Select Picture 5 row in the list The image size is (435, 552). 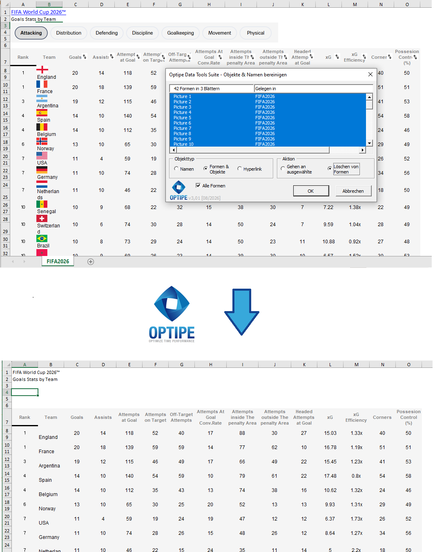pyautogui.click(x=268, y=118)
